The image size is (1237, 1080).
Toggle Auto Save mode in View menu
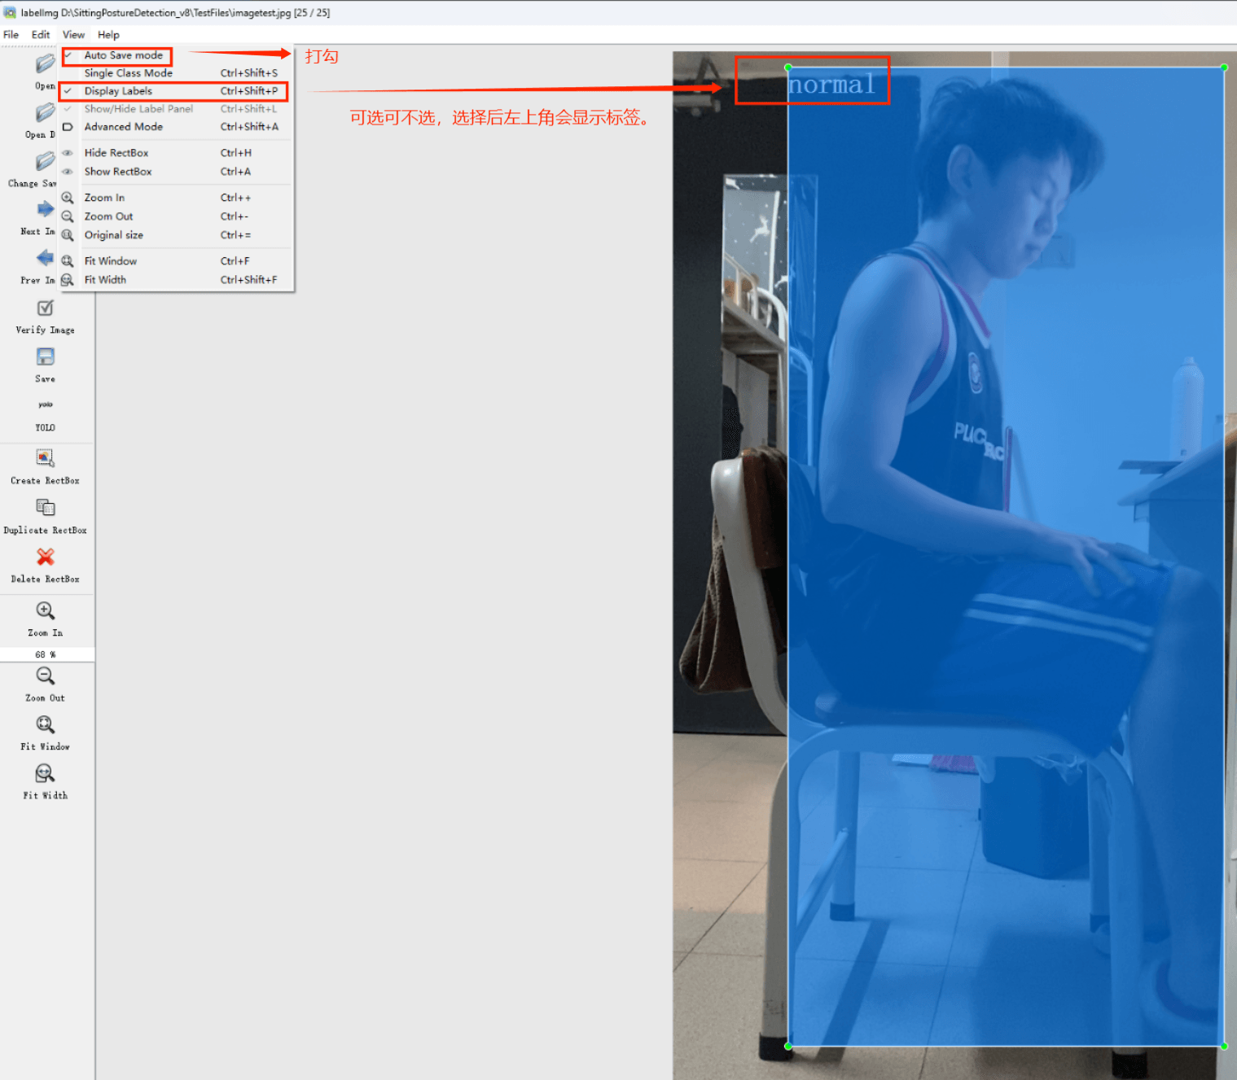pyautogui.click(x=123, y=55)
